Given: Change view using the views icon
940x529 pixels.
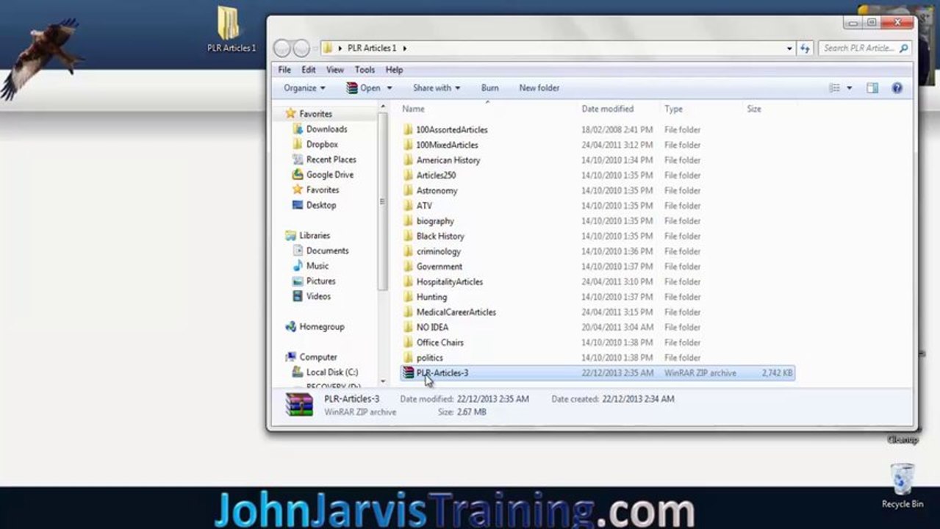Looking at the screenshot, I should [834, 87].
